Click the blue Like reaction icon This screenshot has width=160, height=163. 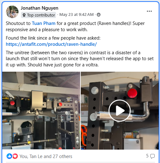click(x=9, y=156)
